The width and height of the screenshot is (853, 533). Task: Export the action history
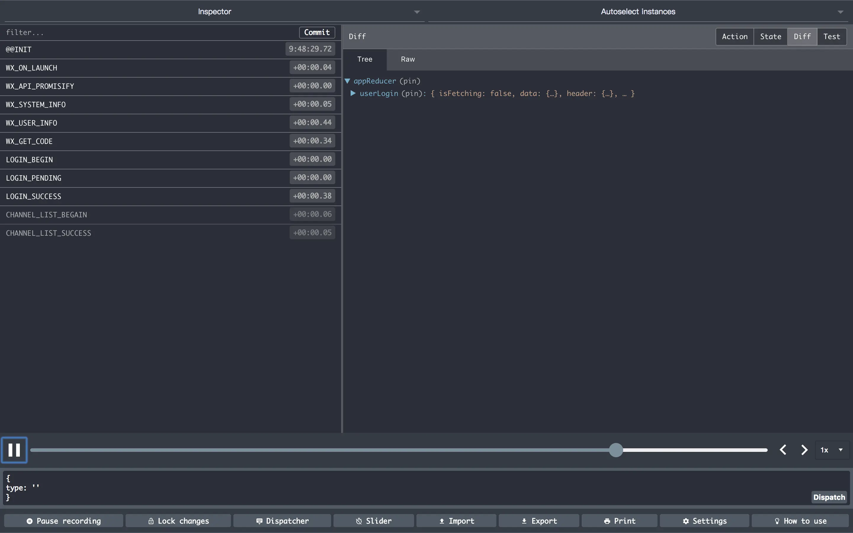[x=539, y=521]
